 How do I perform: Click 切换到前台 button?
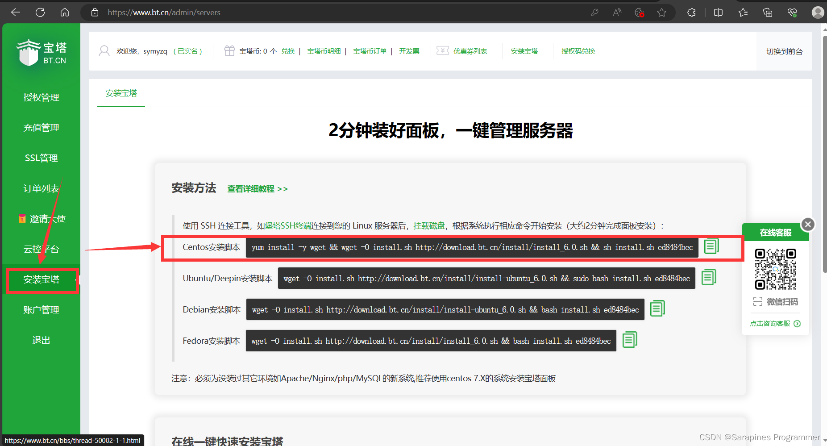[x=784, y=51]
